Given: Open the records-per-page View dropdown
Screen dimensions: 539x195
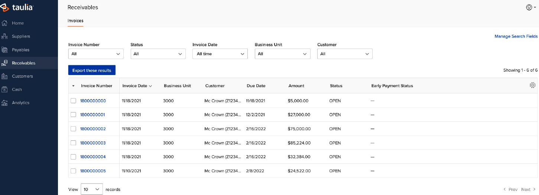Looking at the screenshot, I should (92, 189).
